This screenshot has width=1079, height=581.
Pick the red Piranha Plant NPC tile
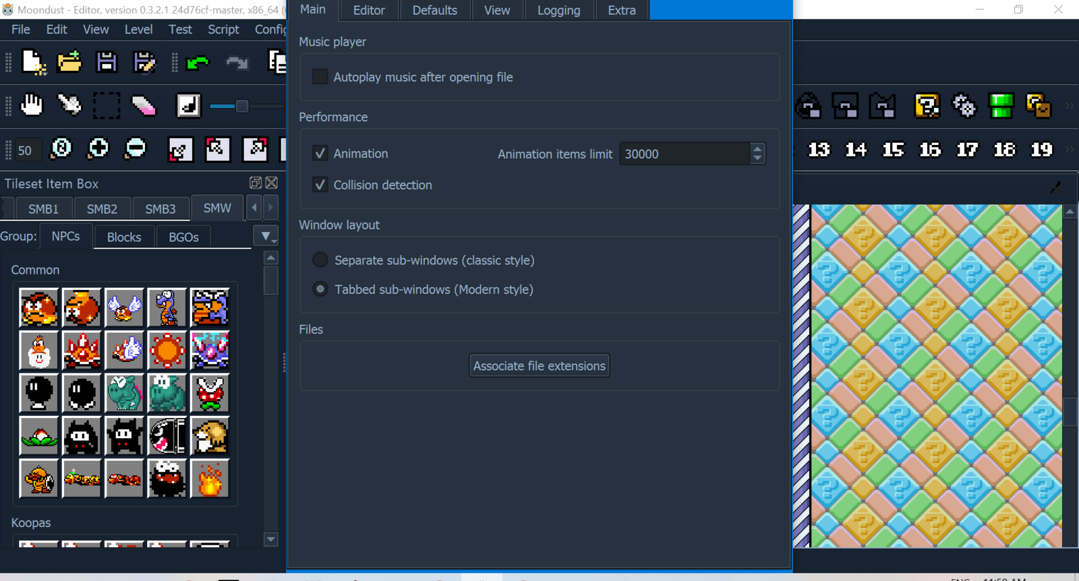[x=210, y=393]
